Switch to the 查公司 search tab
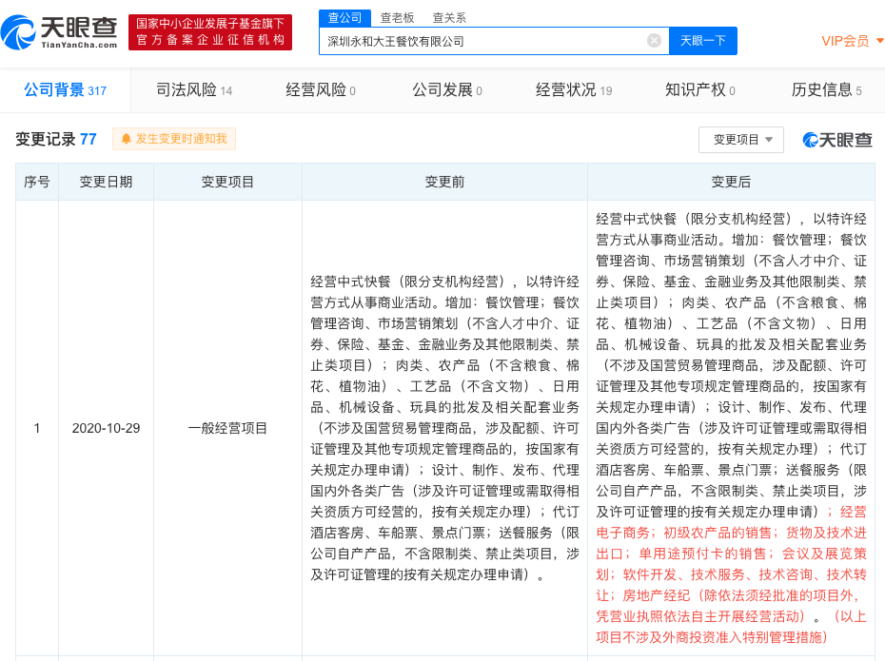Image resolution: width=885 pixels, height=661 pixels. [344, 18]
